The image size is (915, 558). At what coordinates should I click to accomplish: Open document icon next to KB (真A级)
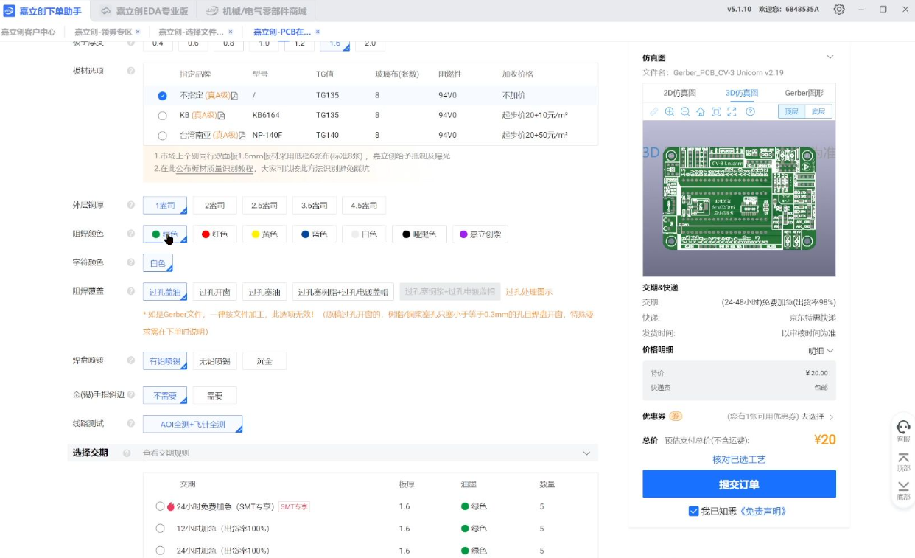[221, 116]
